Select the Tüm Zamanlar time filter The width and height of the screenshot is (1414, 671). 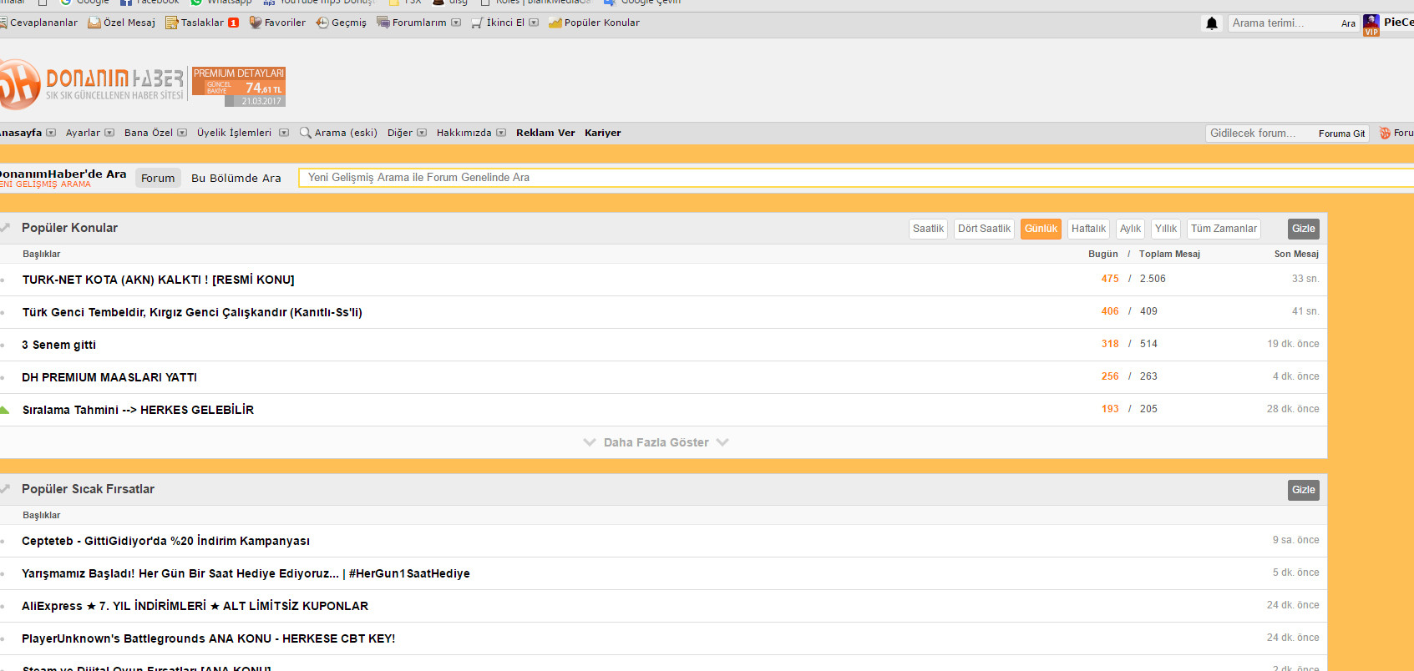point(1224,229)
